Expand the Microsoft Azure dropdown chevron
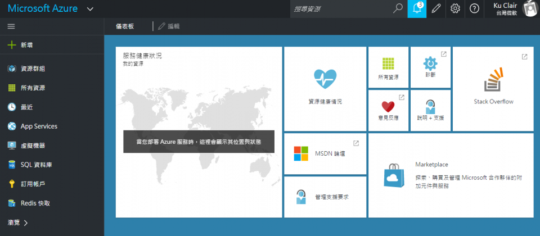 90,9
